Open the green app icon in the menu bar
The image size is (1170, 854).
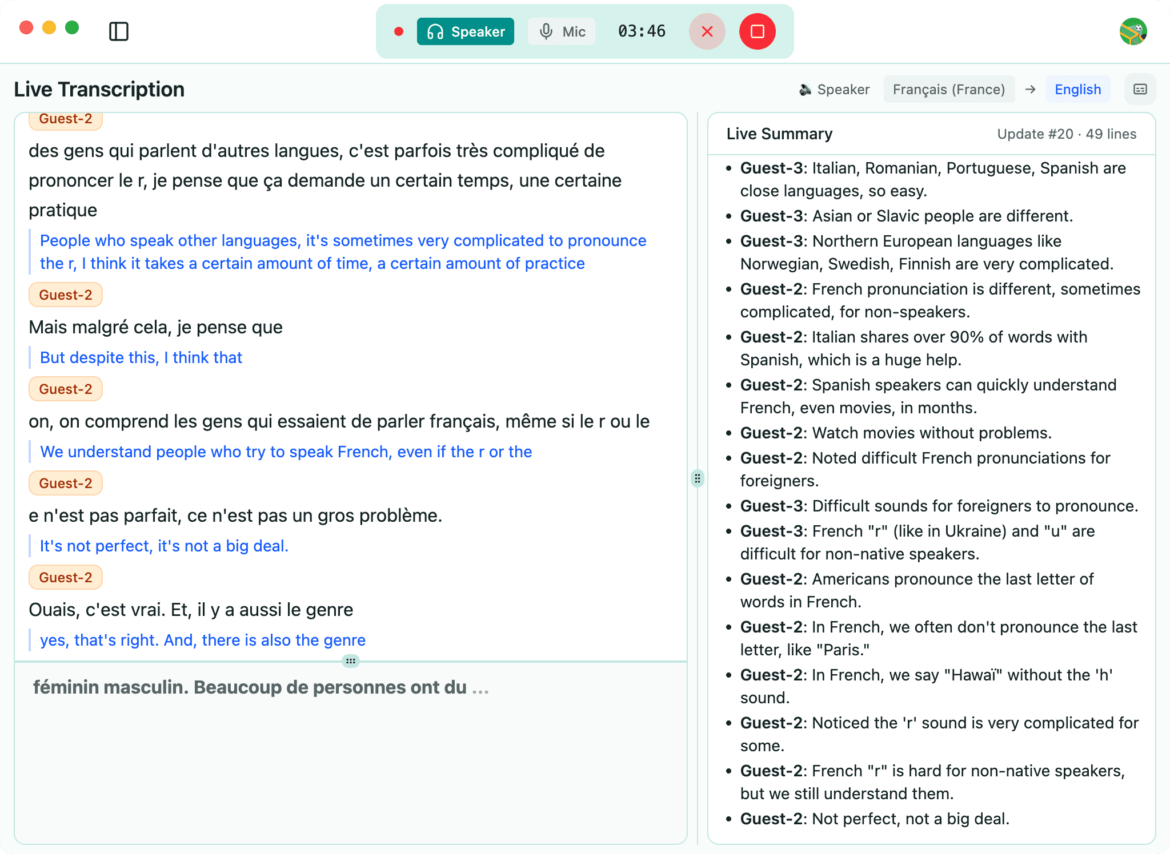point(1133,31)
